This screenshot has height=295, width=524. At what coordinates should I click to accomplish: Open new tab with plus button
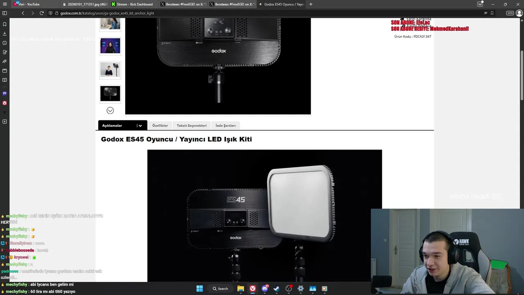pos(311,4)
